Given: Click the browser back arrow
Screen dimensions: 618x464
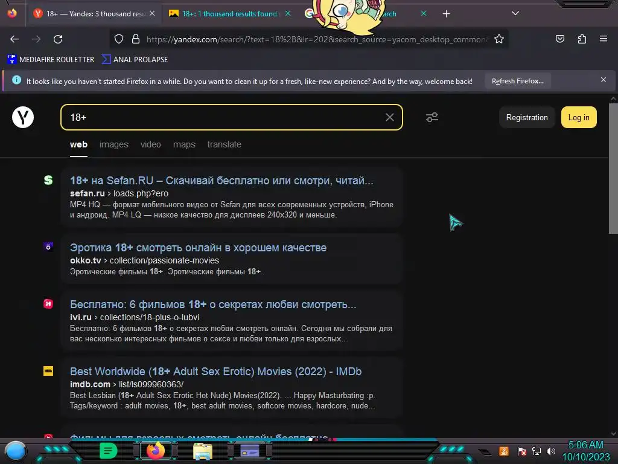Looking at the screenshot, I should [x=14, y=39].
